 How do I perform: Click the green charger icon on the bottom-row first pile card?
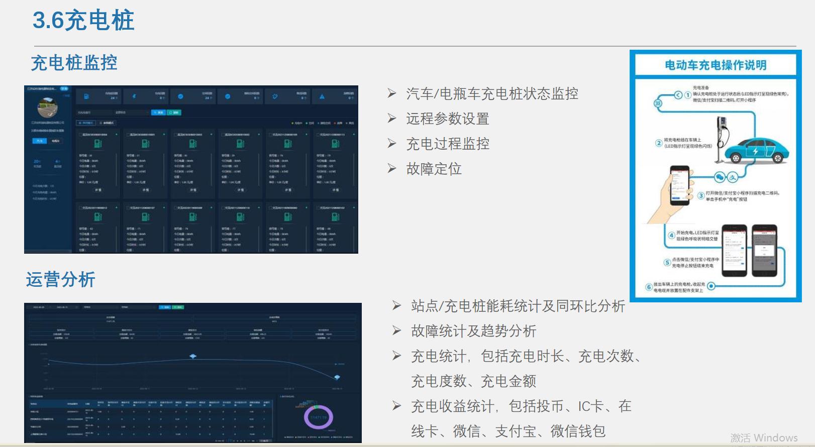[x=98, y=216]
